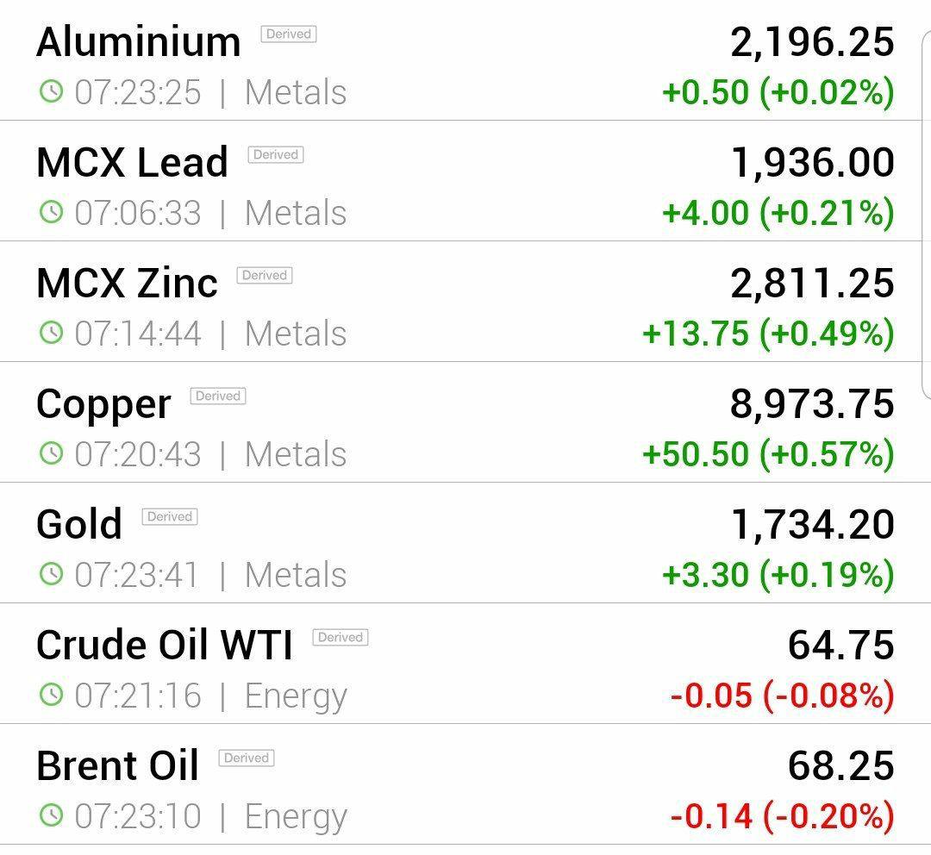This screenshot has width=931, height=855.
Task: Click the Derived badge beside MCX Lead
Action: (x=276, y=154)
